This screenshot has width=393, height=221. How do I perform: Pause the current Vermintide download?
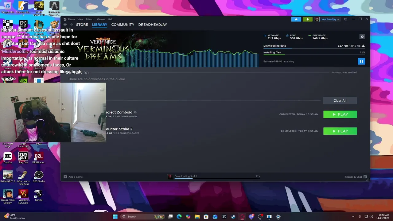pos(361,61)
